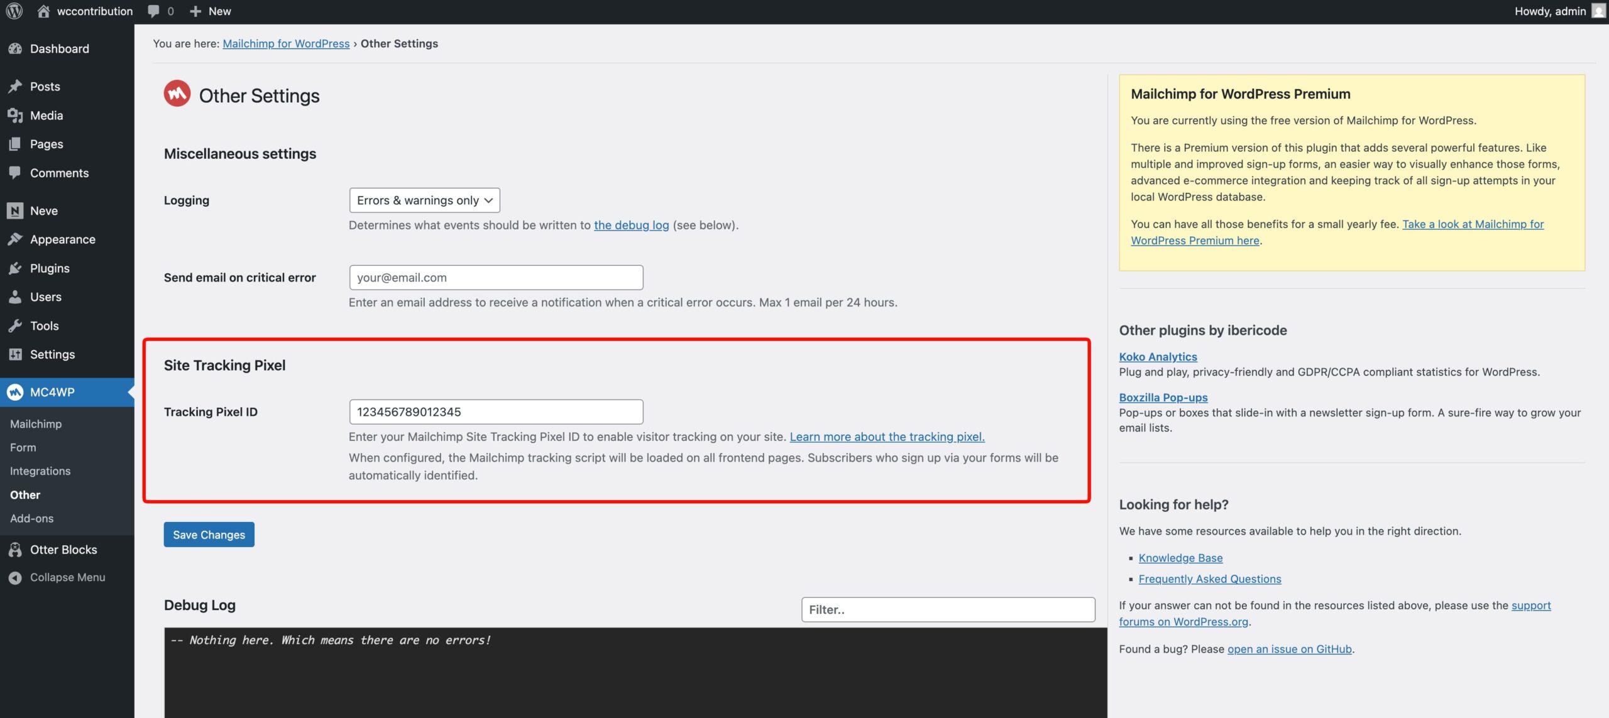
Task: Open the debug log link
Action: pos(632,225)
